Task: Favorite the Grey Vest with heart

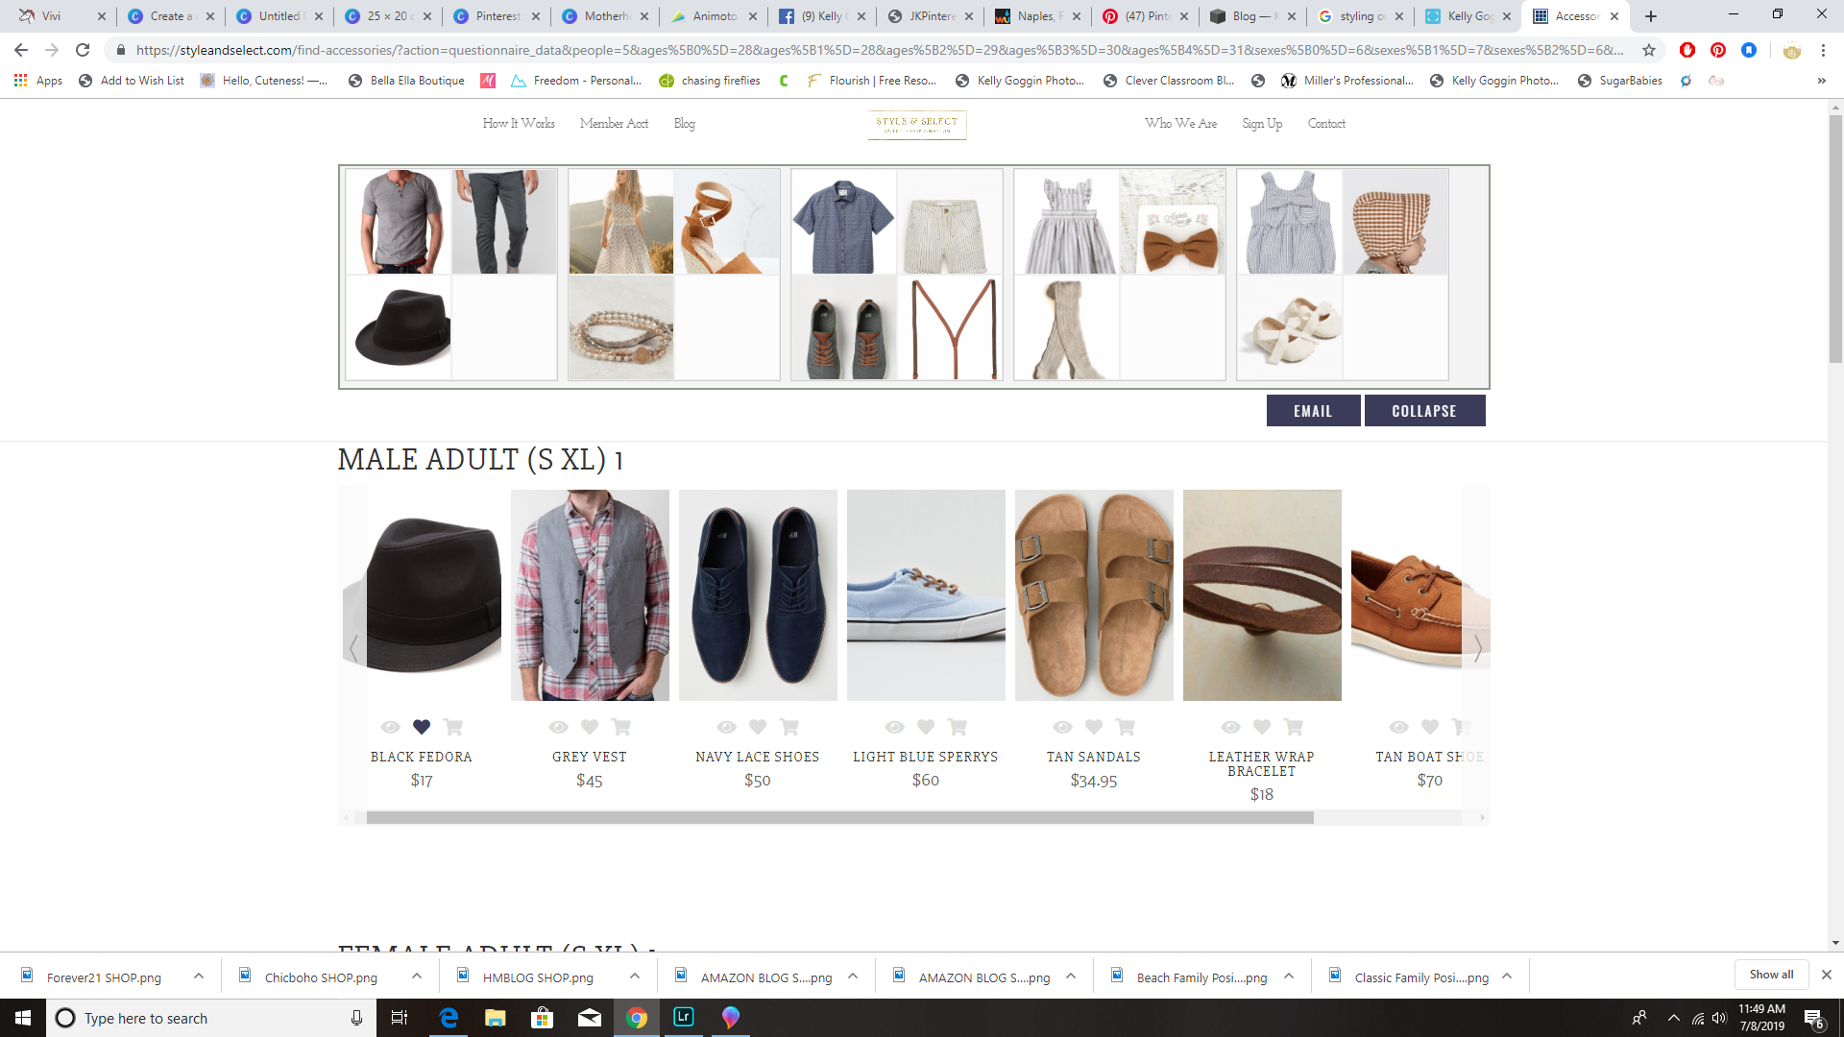Action: click(x=590, y=727)
